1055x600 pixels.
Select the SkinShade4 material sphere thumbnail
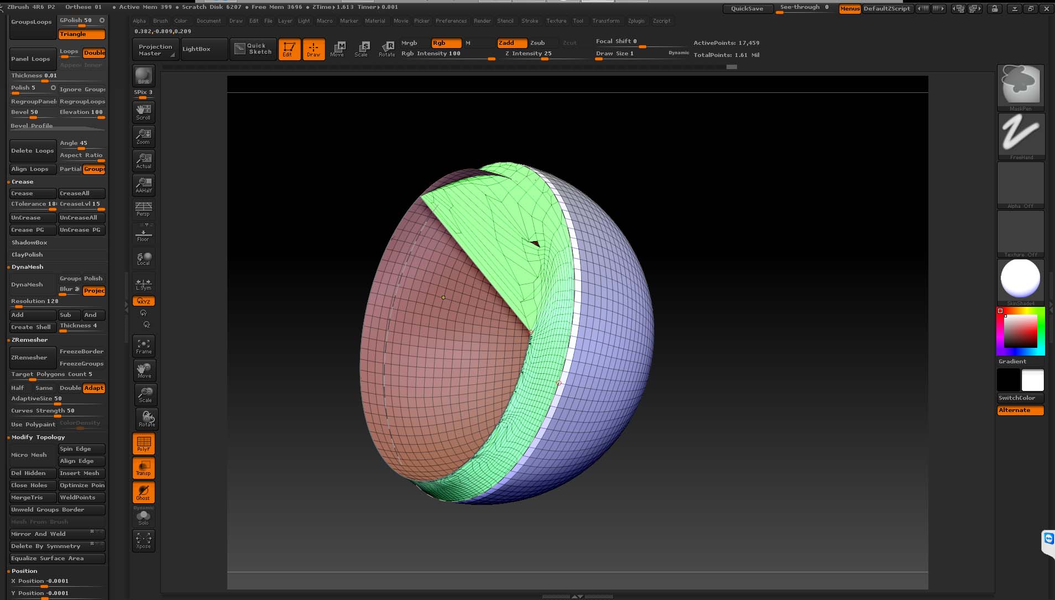coord(1020,279)
